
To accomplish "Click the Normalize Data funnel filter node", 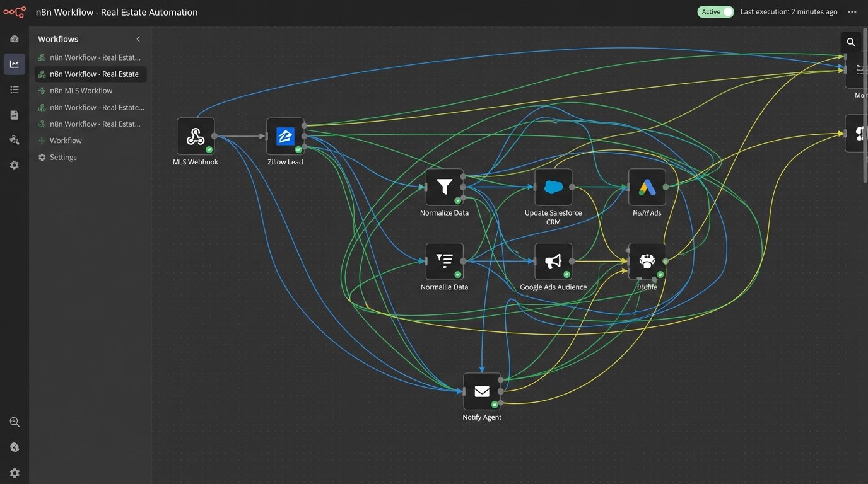I will (444, 187).
